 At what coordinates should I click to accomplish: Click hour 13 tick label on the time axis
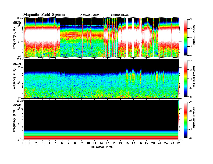coord(108,143)
